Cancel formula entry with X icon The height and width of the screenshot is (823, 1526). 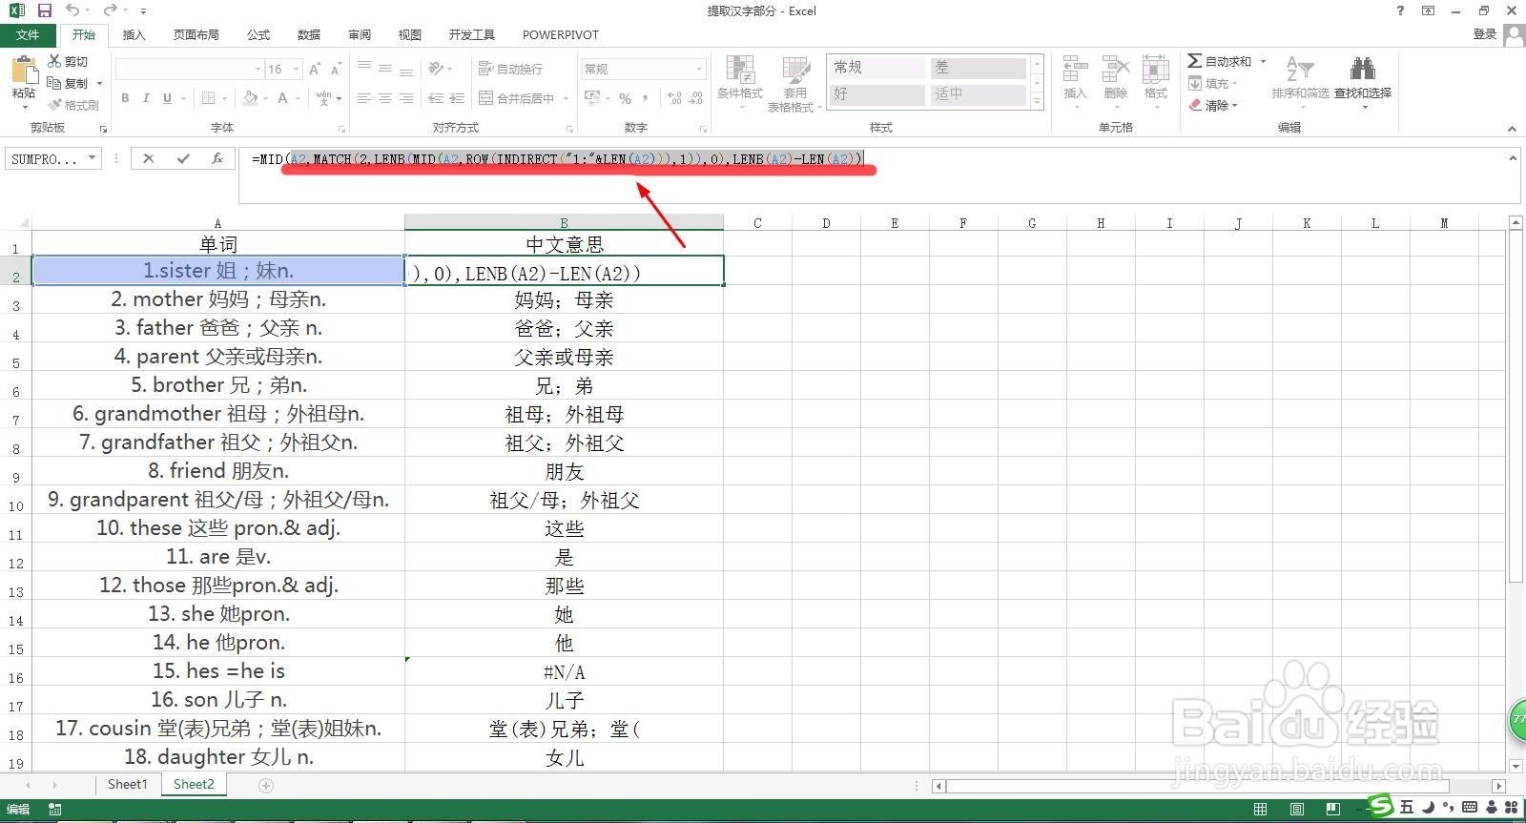coord(149,159)
